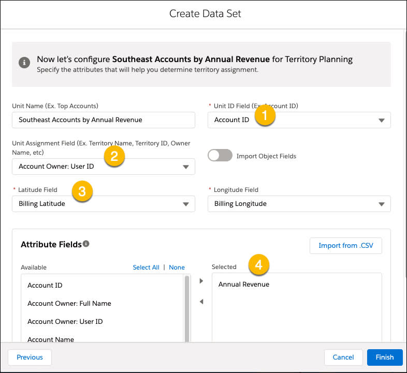Move field to Selected with right arrow
The width and height of the screenshot is (407, 373).
(201, 281)
